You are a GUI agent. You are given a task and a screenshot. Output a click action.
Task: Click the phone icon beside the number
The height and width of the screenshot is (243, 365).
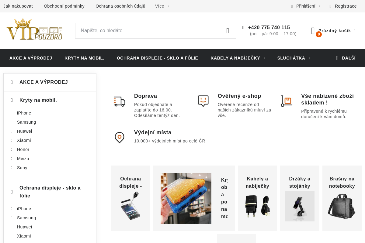coord(243,28)
